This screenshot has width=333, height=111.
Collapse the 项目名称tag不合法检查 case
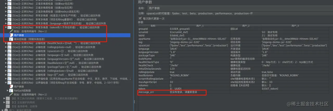(6, 83)
